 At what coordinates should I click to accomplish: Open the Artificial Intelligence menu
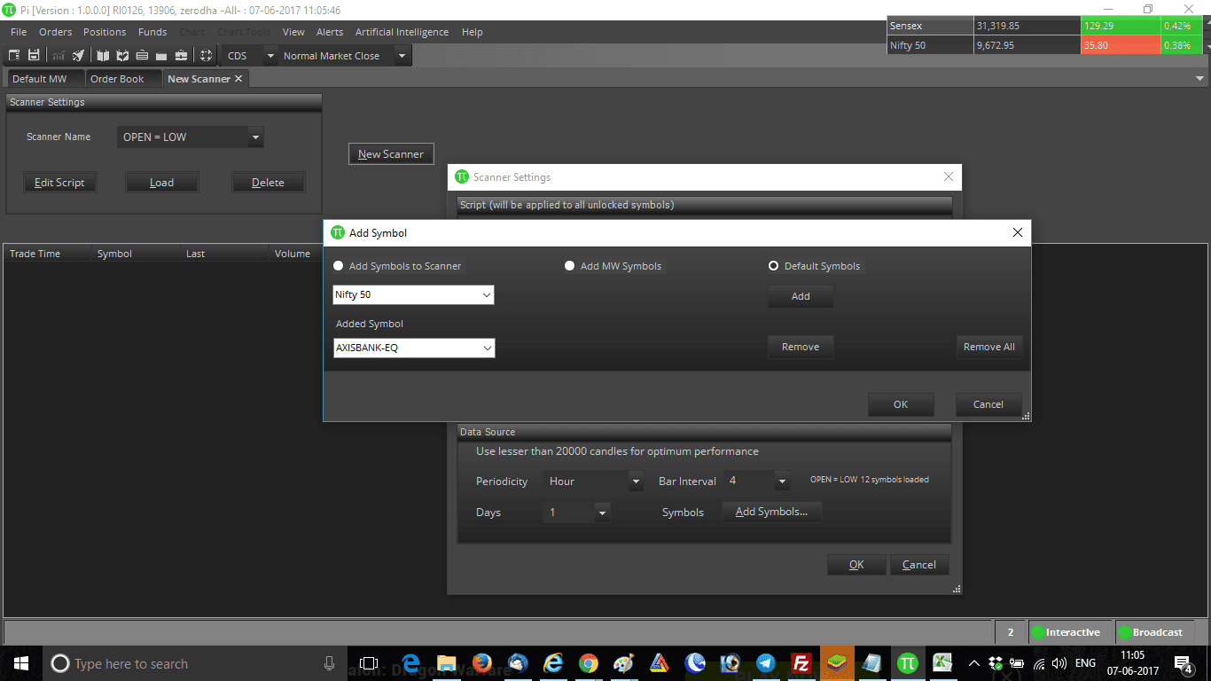pos(402,32)
